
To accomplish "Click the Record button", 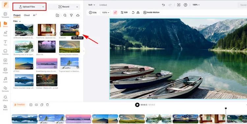I will [64, 7].
